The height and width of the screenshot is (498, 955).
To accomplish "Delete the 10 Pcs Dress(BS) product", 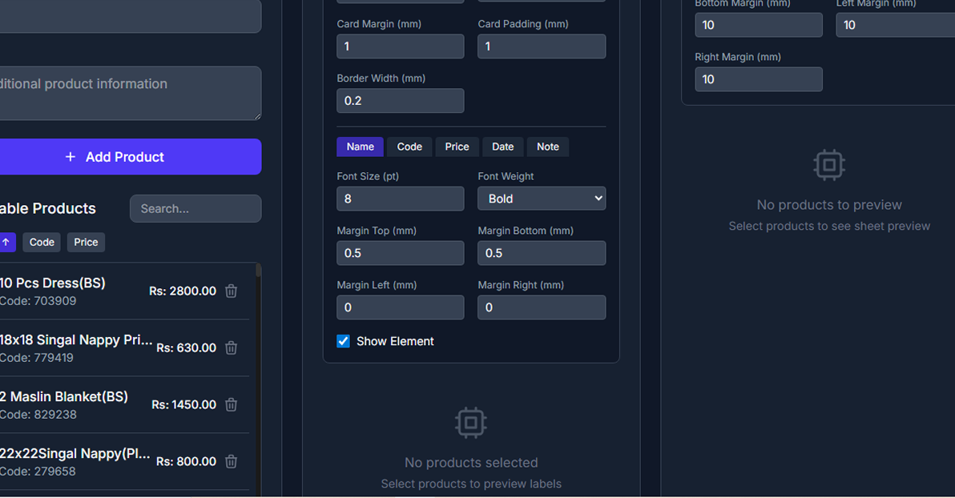I will click(231, 291).
